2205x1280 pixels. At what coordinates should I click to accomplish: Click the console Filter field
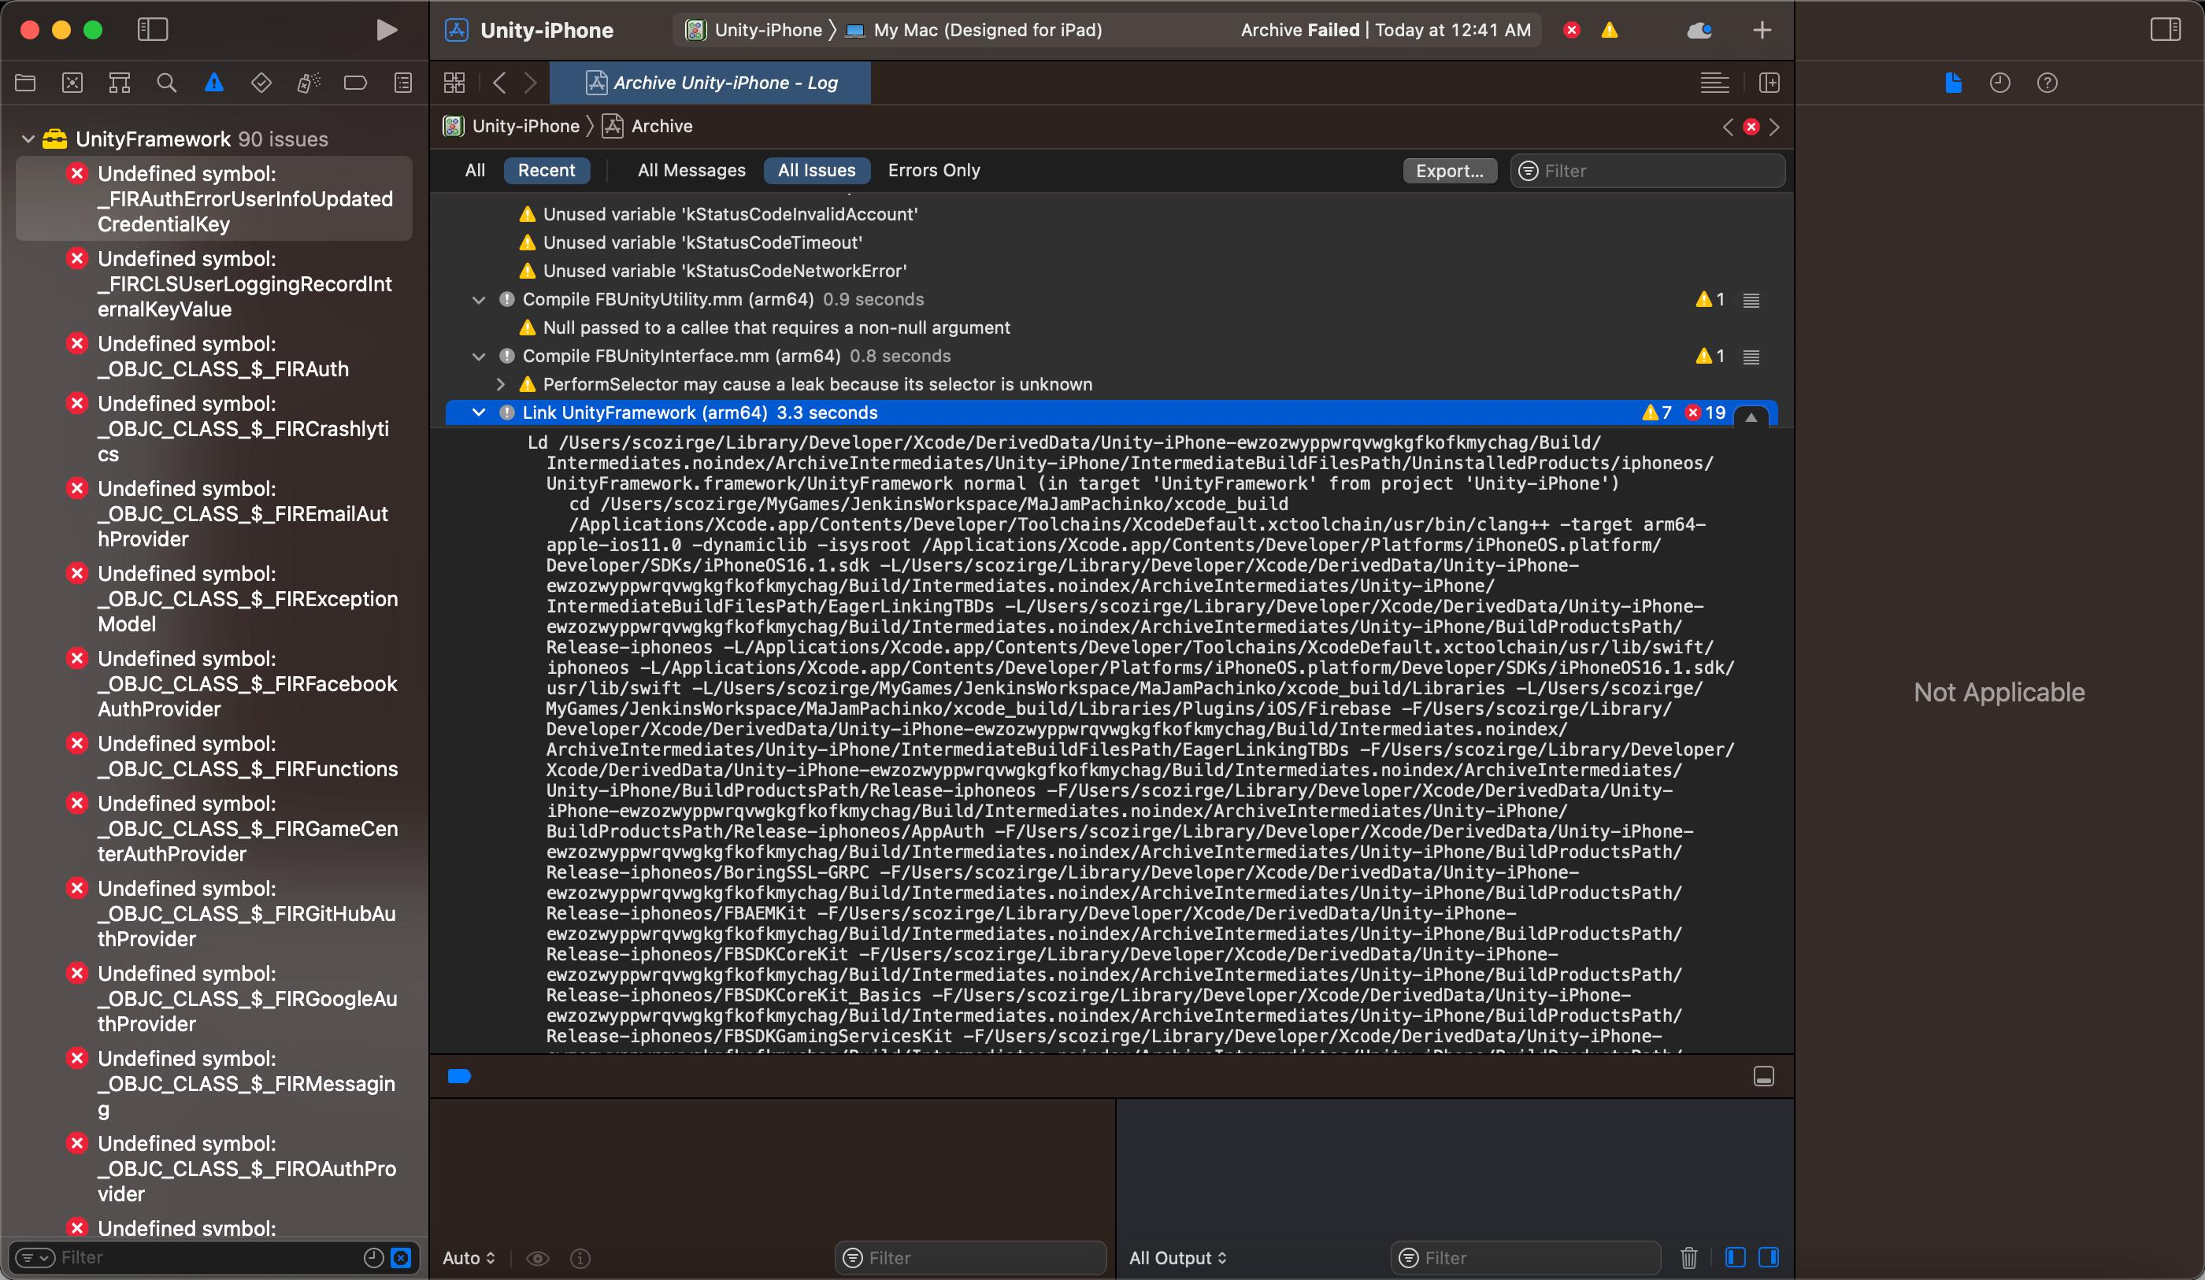[1525, 1258]
